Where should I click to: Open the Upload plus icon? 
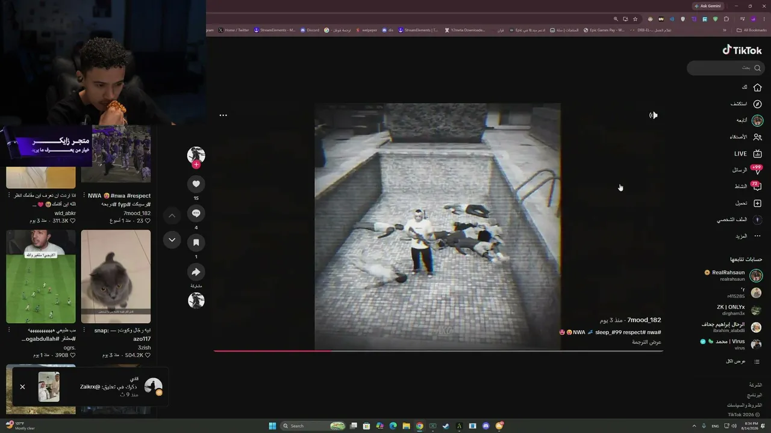coord(757,203)
